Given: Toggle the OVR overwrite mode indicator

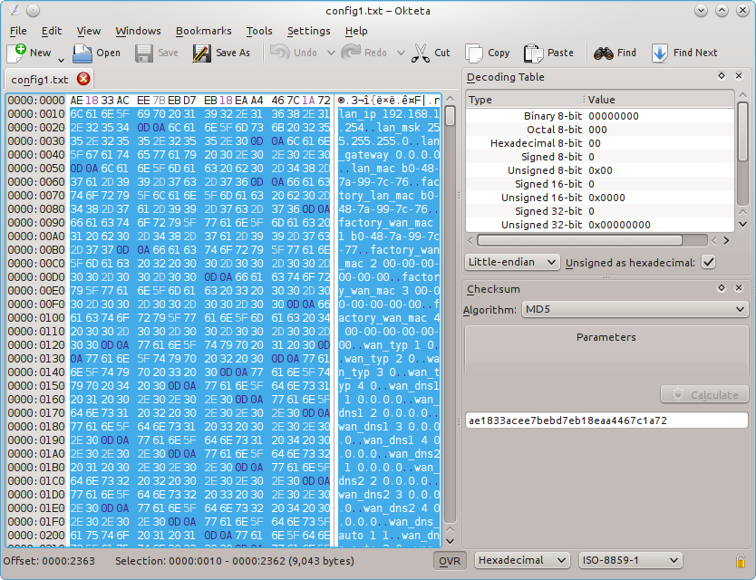Looking at the screenshot, I should tap(450, 561).
